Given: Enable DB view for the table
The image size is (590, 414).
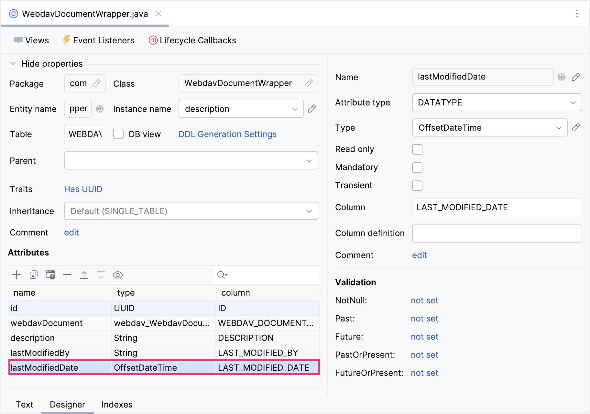Looking at the screenshot, I should (119, 134).
